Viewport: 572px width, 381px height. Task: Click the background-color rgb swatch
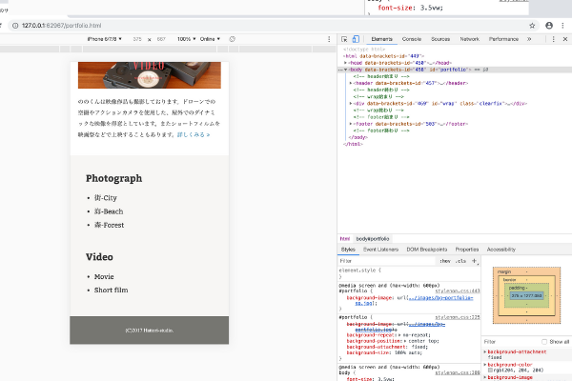[490, 371]
